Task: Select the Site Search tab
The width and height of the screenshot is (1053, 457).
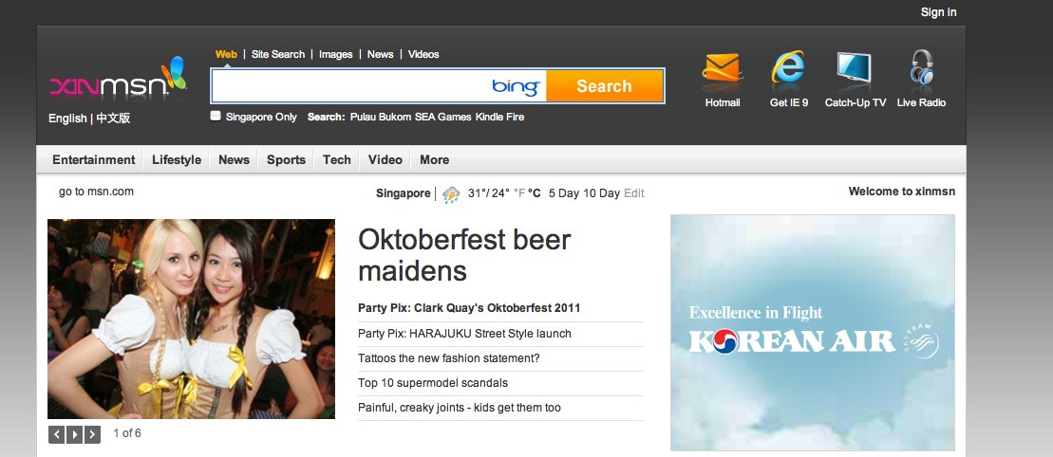Action: point(278,54)
